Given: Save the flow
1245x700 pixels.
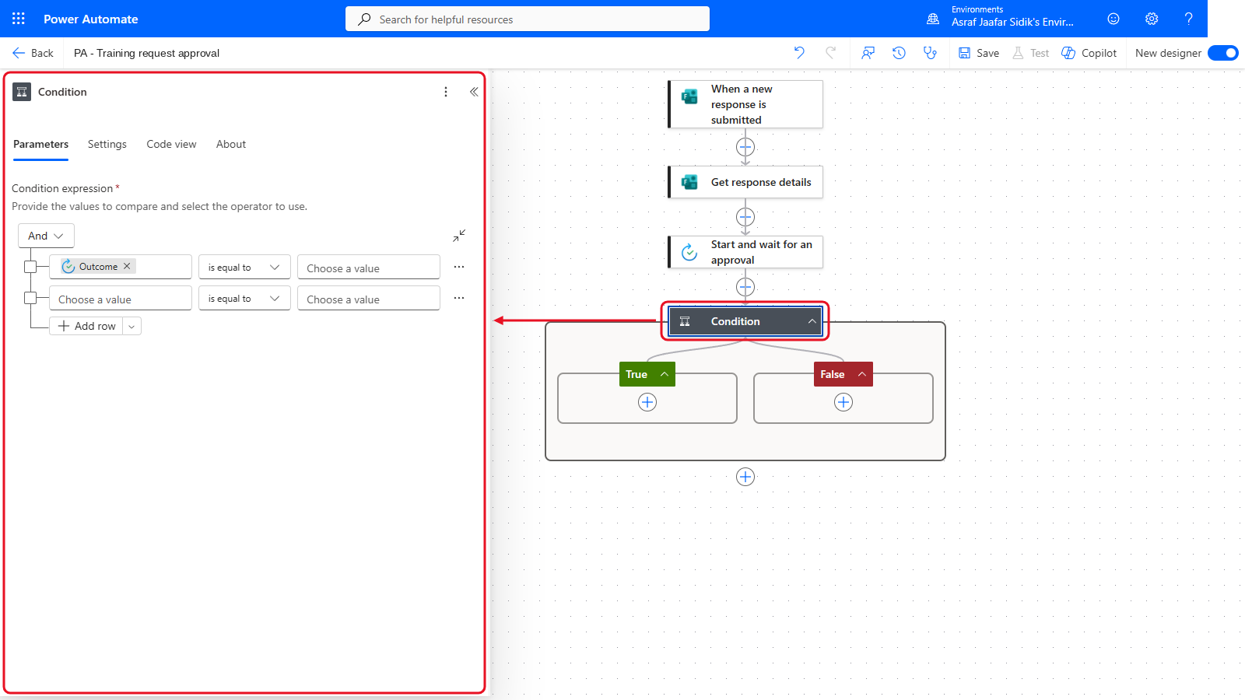Looking at the screenshot, I should [979, 53].
